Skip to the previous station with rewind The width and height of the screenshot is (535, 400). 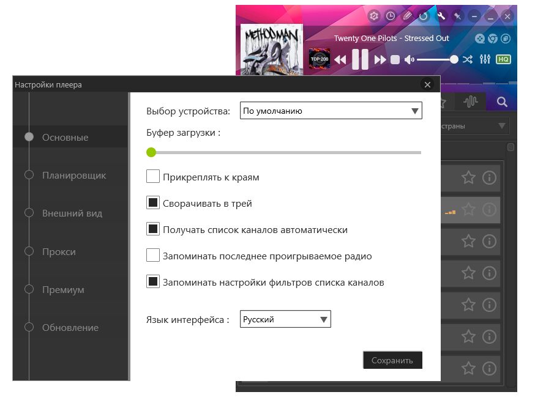point(340,60)
